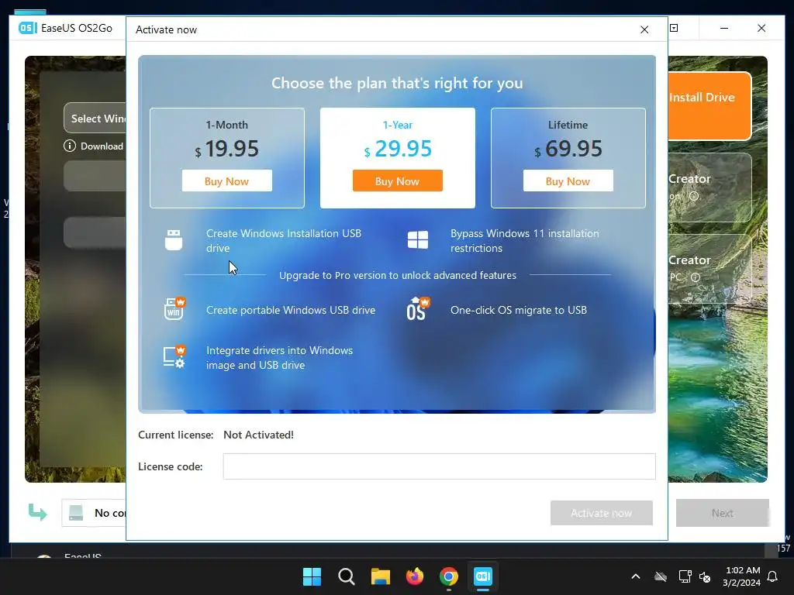Click 'One-click OS migrate to USB' text

pyautogui.click(x=519, y=310)
